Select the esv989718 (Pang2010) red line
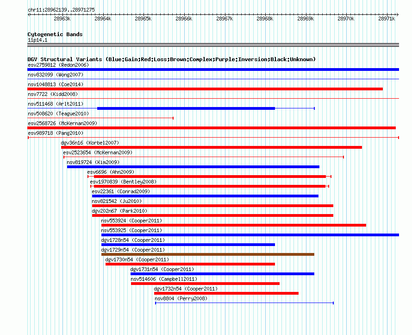Screen dimensions: 412x335 click(x=213, y=138)
